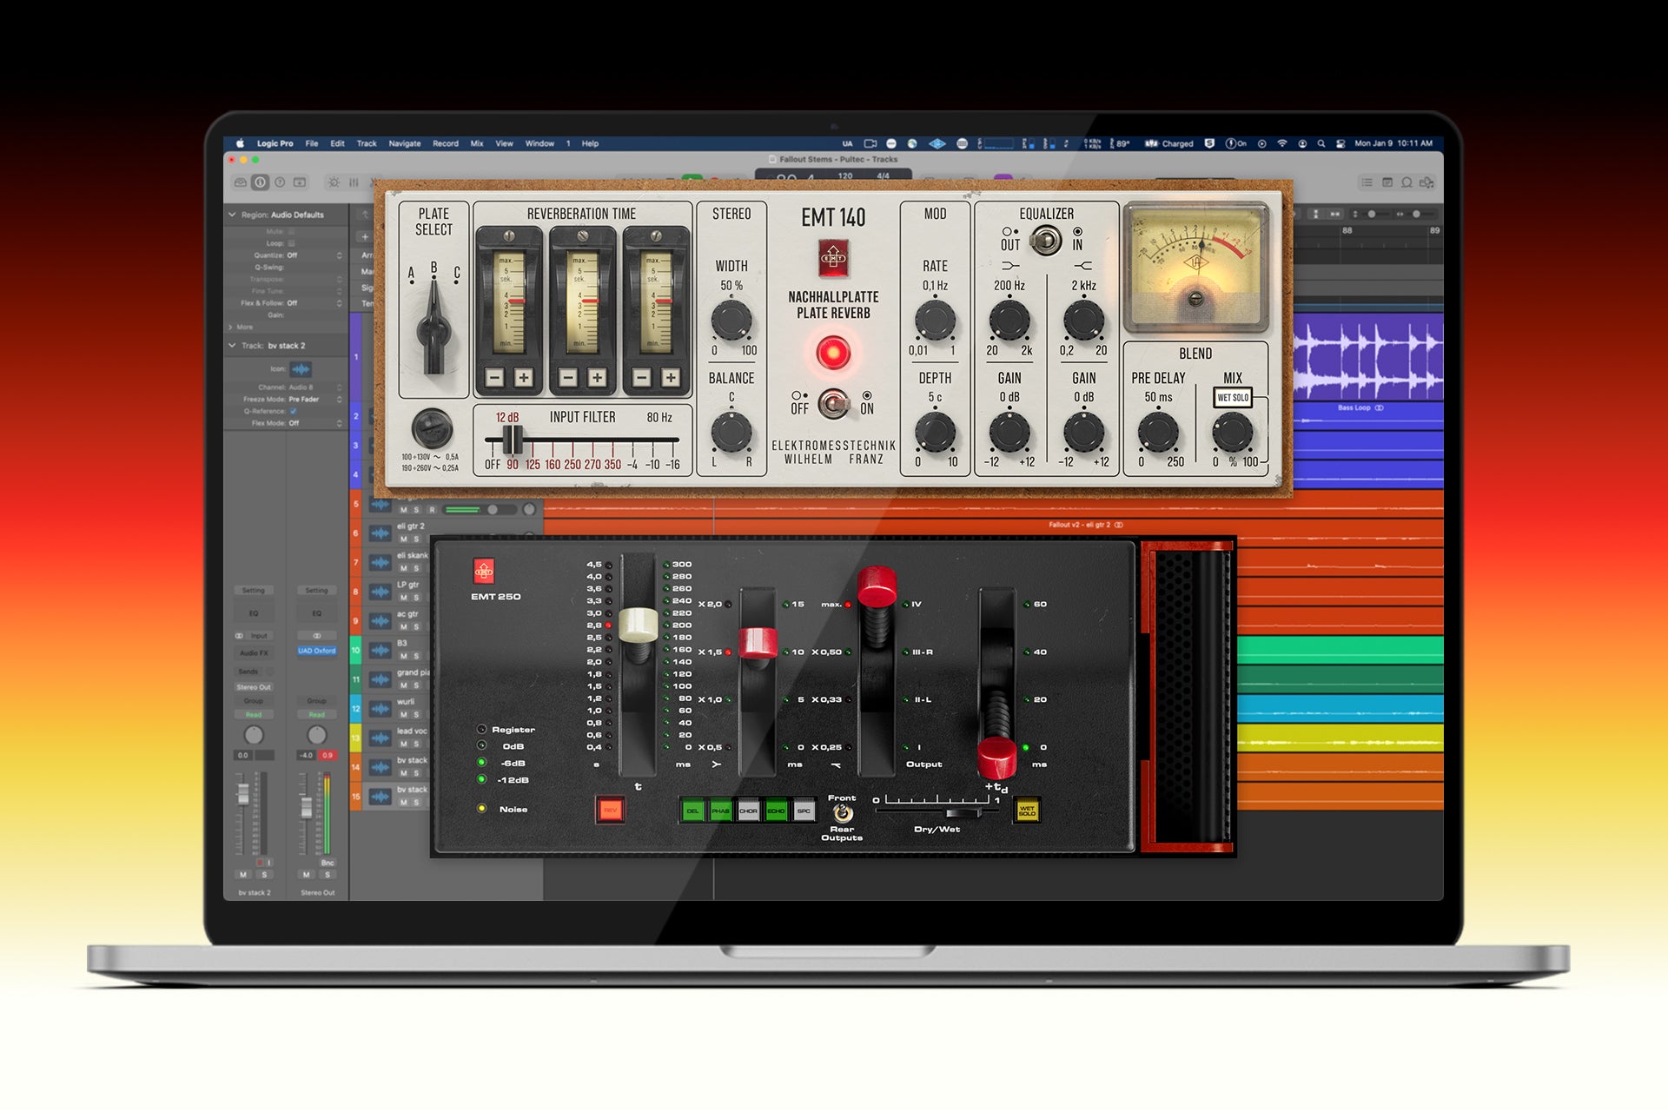This screenshot has width=1668, height=1112.
Task: Click the UAD Oxford plugin slot
Action: [x=316, y=651]
